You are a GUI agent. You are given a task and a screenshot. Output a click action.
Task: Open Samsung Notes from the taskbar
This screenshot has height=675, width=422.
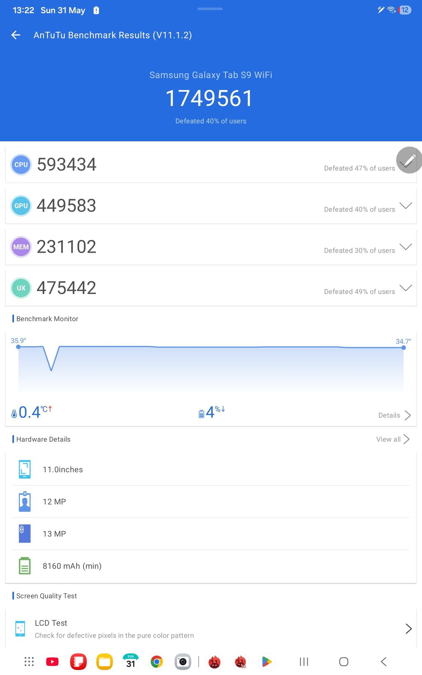78,662
